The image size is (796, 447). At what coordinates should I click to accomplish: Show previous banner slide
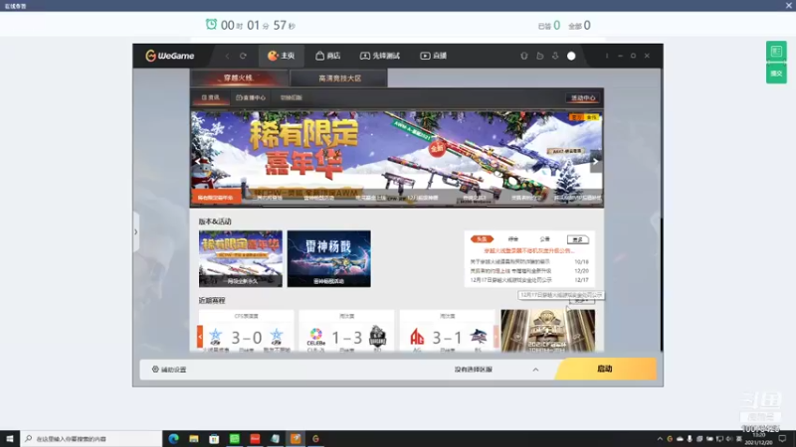tap(197, 161)
